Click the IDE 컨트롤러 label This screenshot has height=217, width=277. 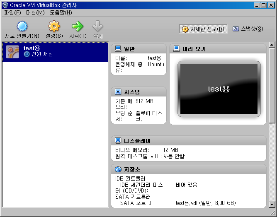tap(130, 179)
